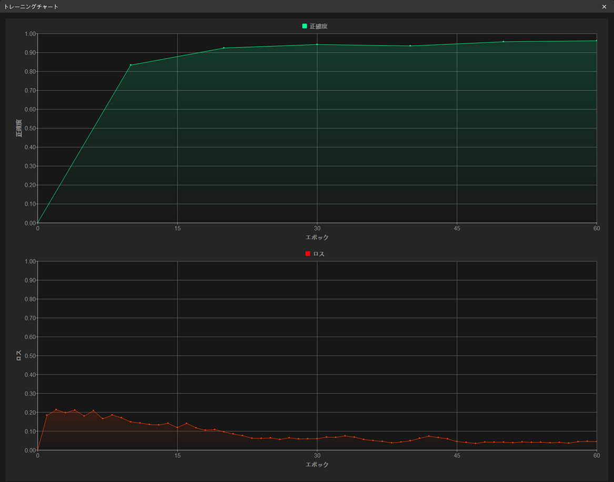Select the loss data point at epoch 15

(177, 428)
